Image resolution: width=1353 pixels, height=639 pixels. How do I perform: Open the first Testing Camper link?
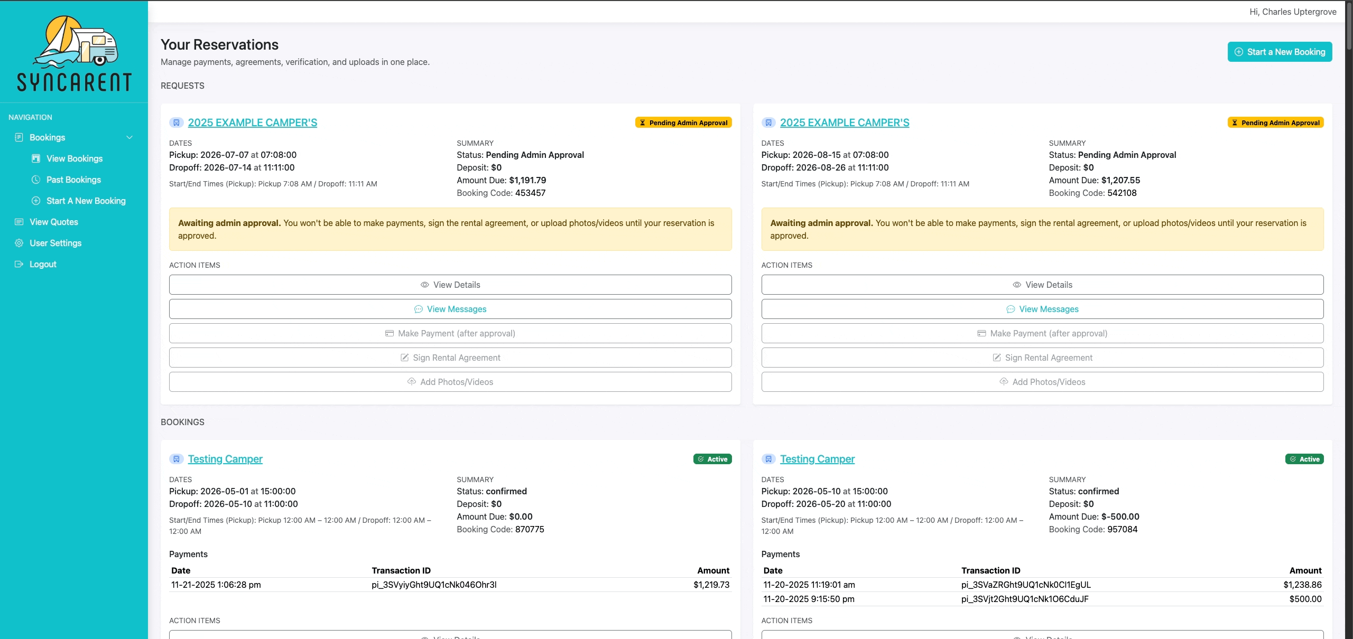(225, 459)
